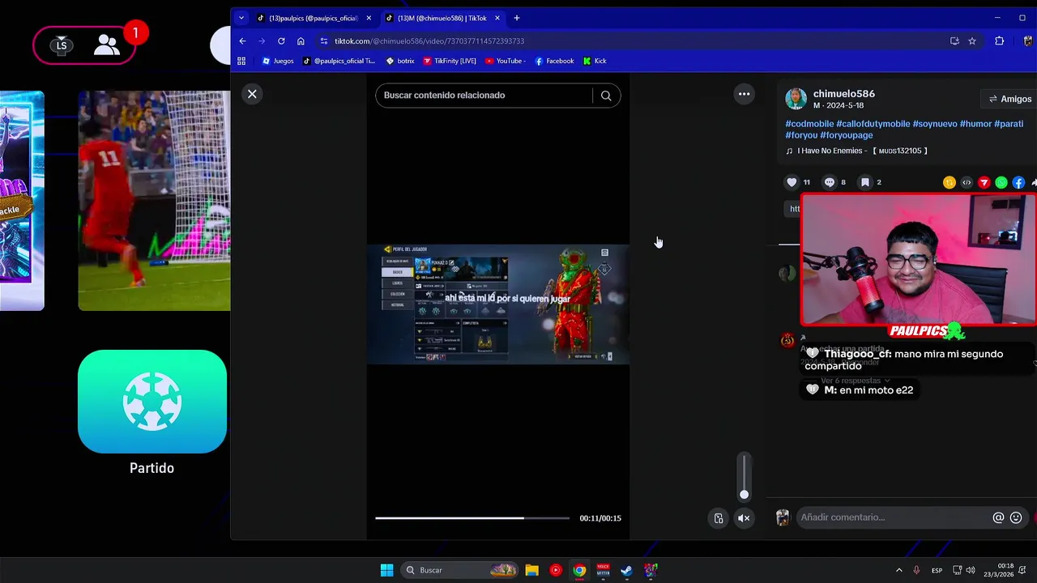
Task: Click the auto-scroll icon beside mute button
Action: coord(719,518)
